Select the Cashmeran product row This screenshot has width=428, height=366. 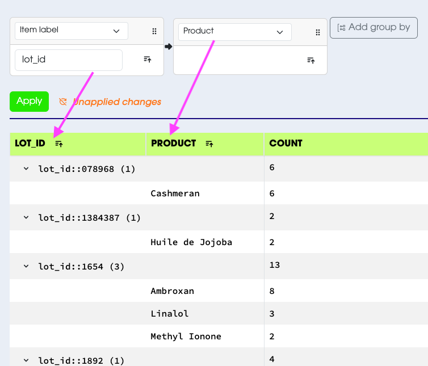point(175,193)
